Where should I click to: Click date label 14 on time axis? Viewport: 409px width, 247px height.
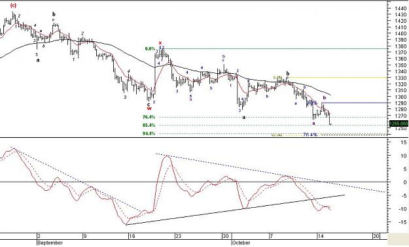320,237
